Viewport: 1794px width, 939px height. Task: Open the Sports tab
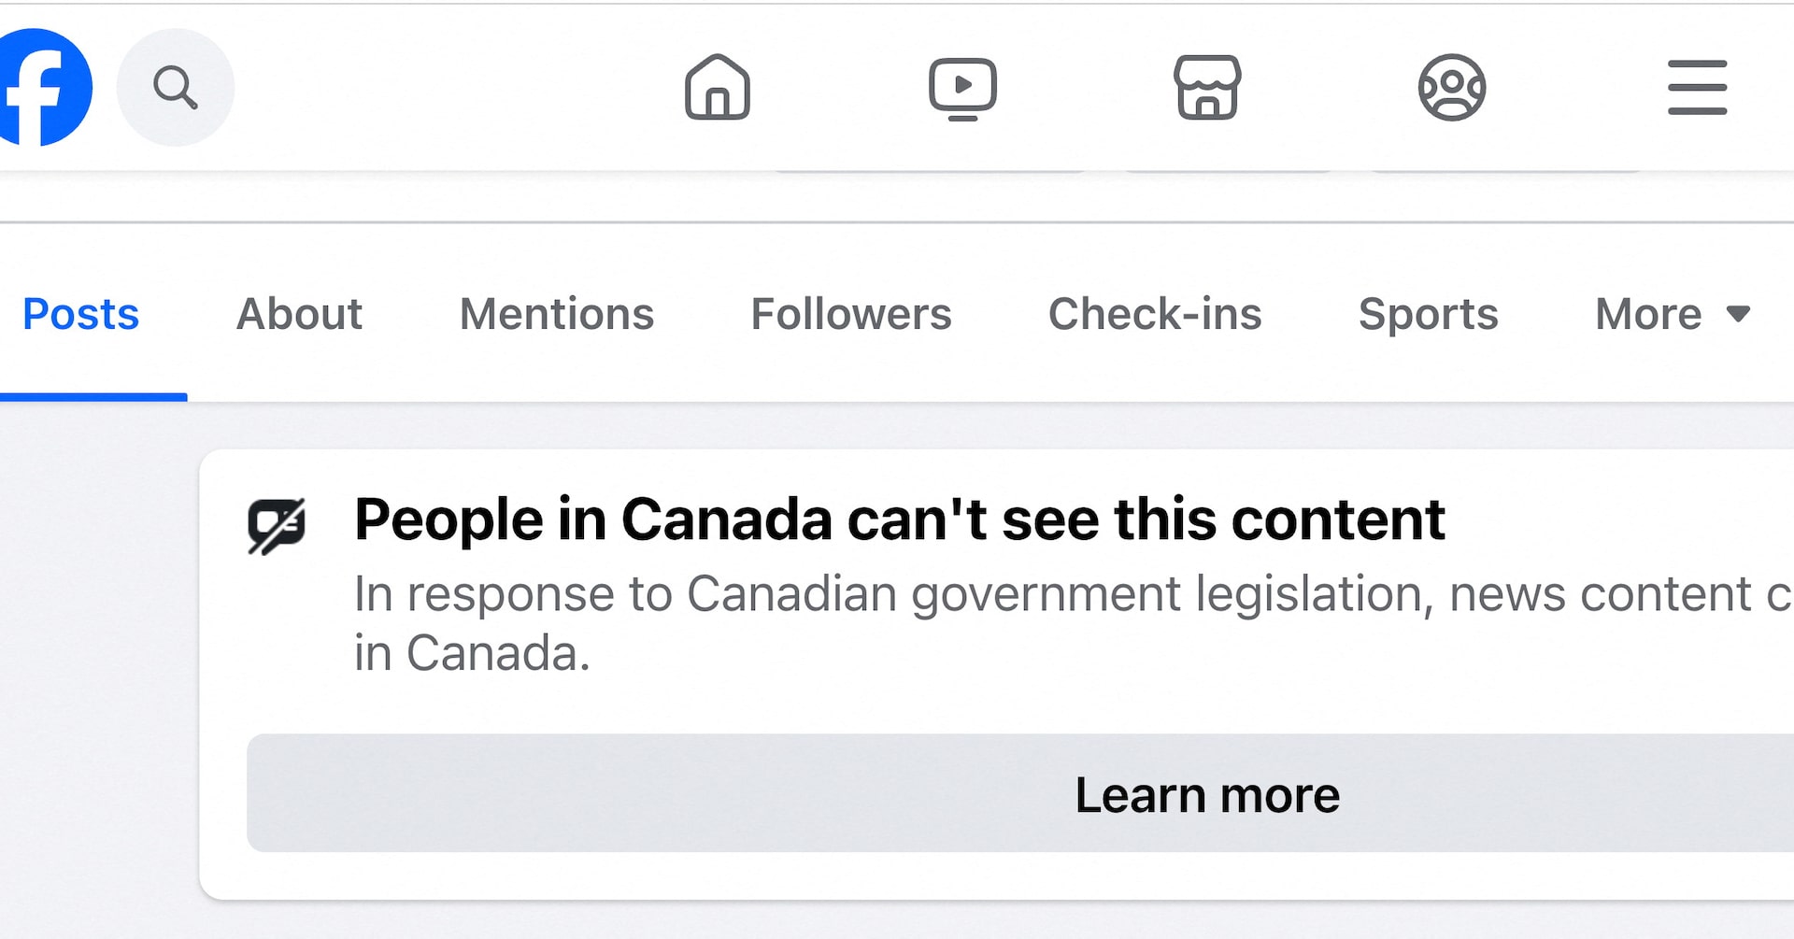[x=1428, y=314]
